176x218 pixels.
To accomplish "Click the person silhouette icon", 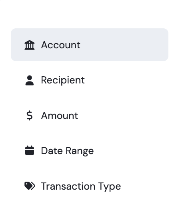I will 30,80.
